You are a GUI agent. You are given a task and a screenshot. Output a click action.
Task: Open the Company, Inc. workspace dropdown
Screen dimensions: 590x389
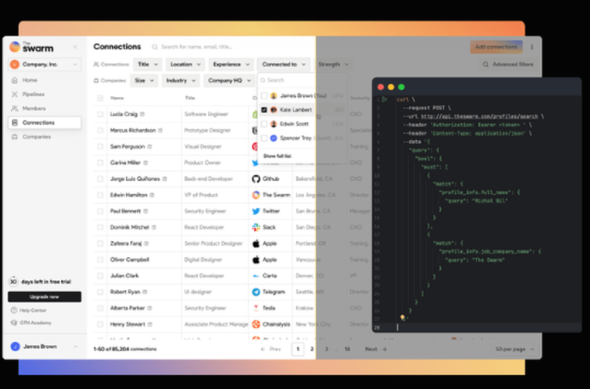click(x=44, y=64)
